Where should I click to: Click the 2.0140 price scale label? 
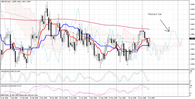tap(192, 19)
